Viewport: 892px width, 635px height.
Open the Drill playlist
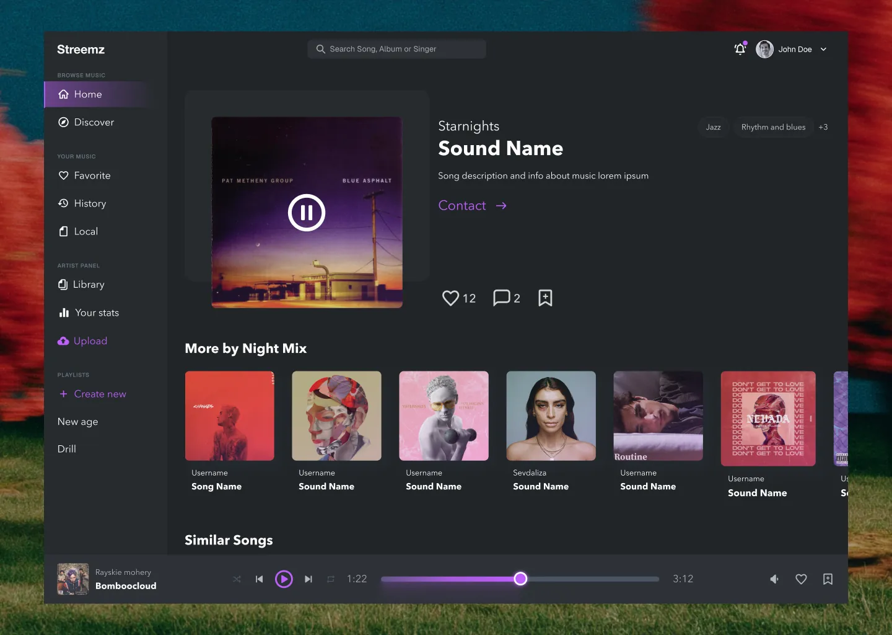pyautogui.click(x=67, y=449)
